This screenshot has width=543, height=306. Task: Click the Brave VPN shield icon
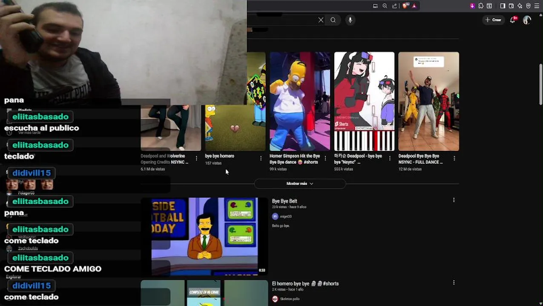(x=529, y=6)
